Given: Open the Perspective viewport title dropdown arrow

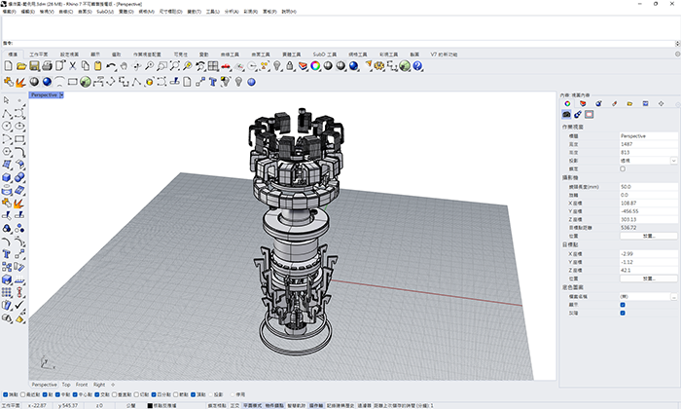Looking at the screenshot, I should point(61,95).
